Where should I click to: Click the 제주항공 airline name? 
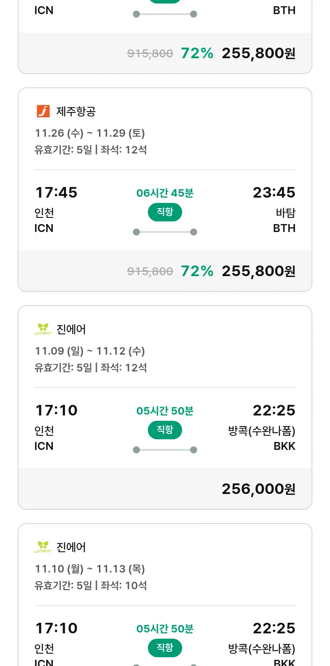coord(76,112)
